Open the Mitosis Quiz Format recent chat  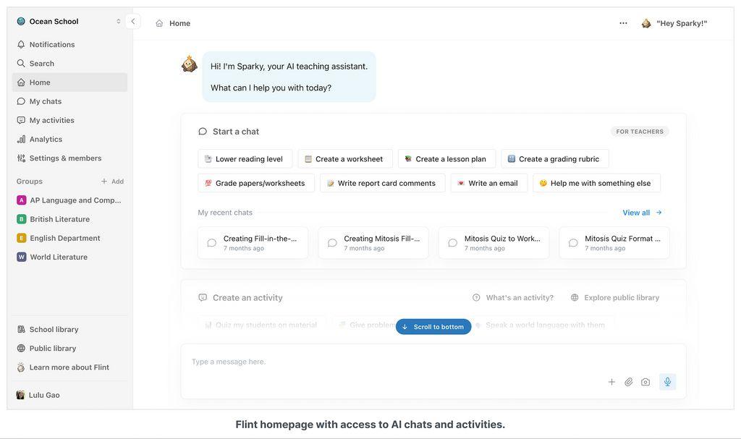614,243
